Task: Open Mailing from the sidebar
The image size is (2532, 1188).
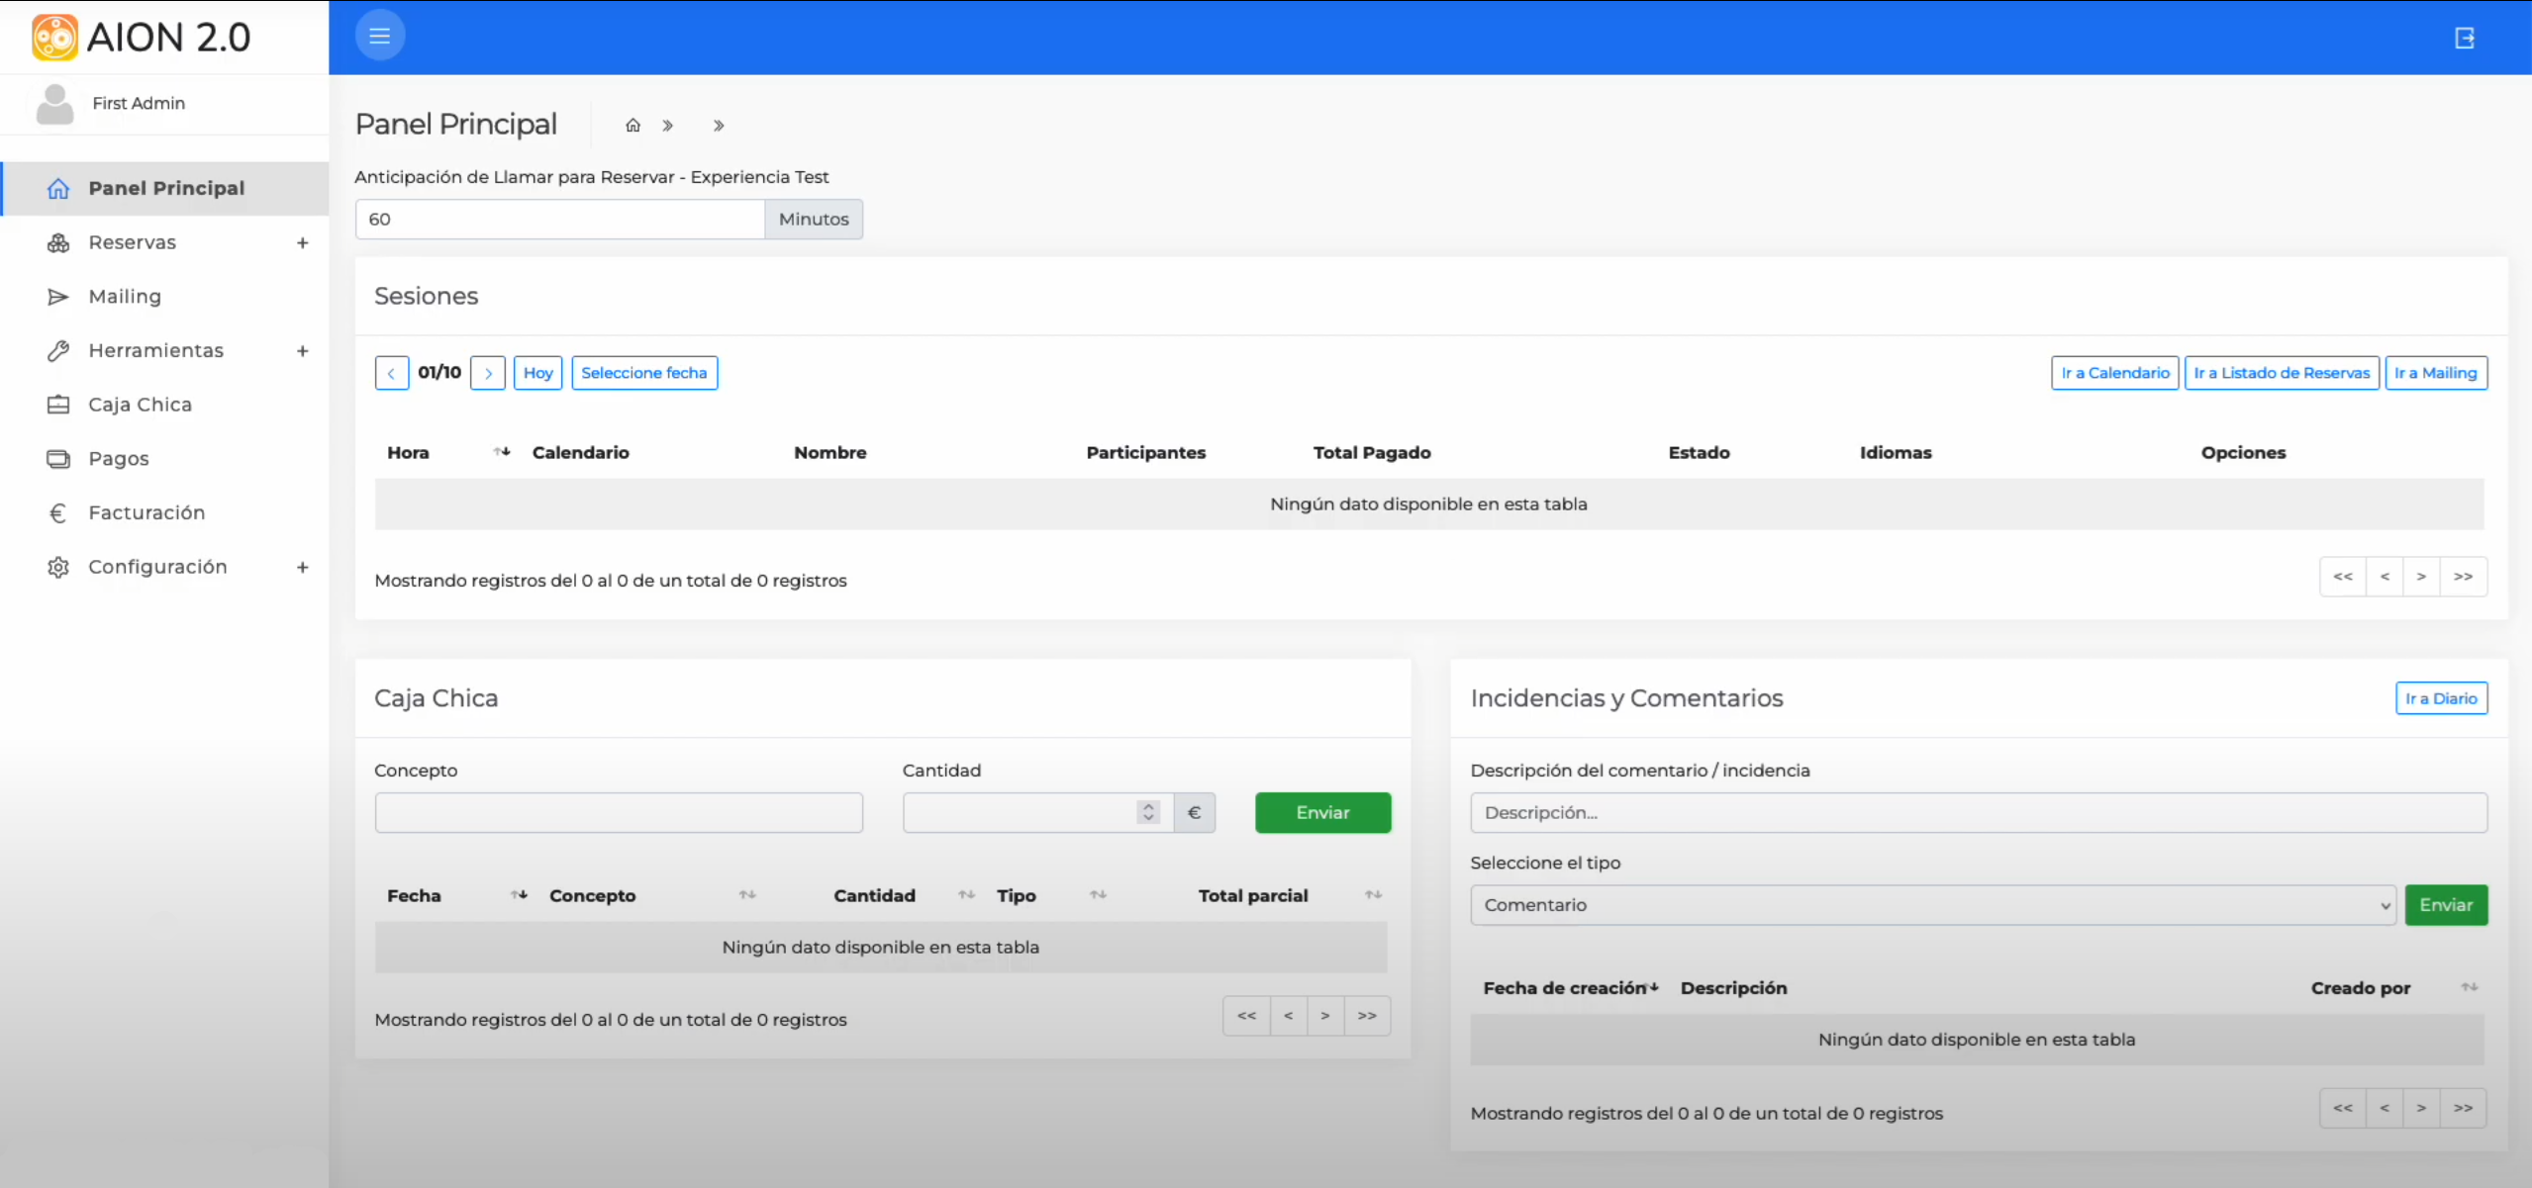Action: [x=125, y=297]
